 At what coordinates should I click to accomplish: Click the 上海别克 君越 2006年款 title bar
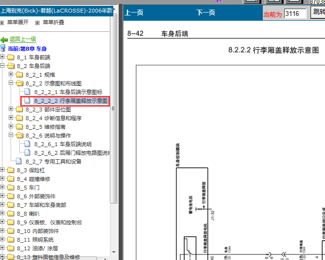pyautogui.click(x=56, y=11)
